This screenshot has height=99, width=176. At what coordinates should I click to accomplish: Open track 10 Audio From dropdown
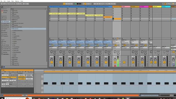point(135,41)
